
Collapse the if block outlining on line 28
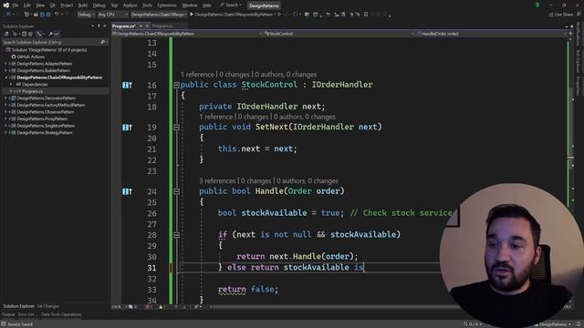point(176,235)
